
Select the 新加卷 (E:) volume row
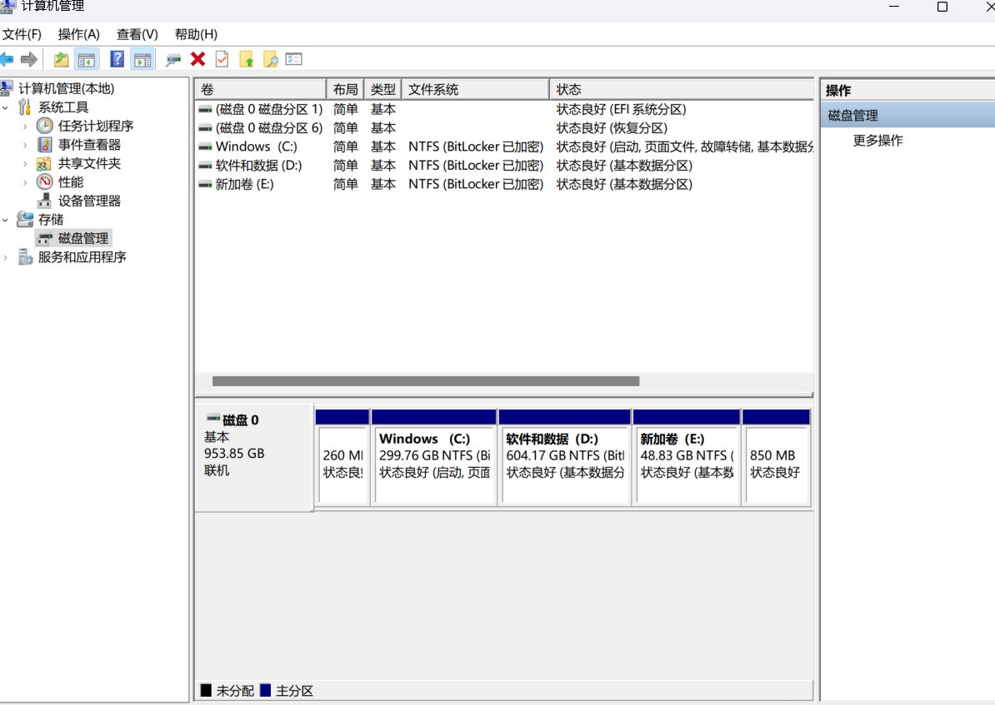[504, 184]
